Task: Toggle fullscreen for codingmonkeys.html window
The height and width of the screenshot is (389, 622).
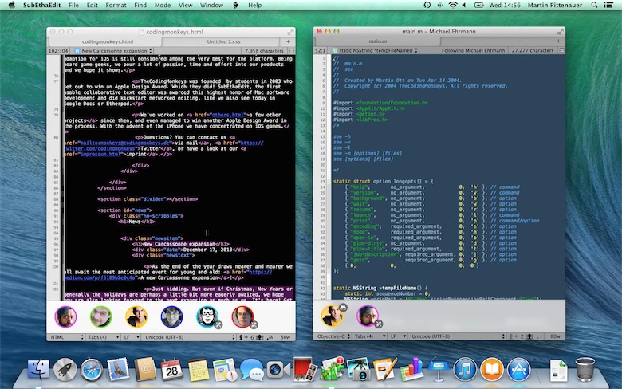Action: click(x=290, y=32)
